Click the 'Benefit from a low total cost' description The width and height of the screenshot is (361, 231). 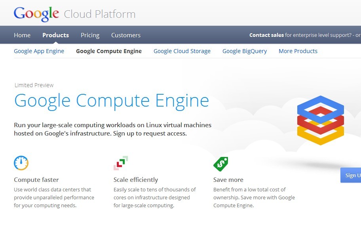tap(254, 197)
